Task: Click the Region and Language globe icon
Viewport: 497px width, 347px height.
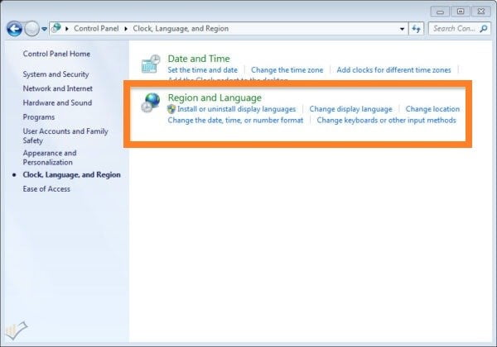Action: pyautogui.click(x=151, y=103)
